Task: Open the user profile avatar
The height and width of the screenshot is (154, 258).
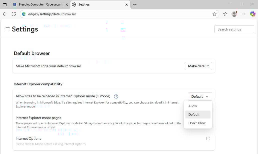Action: tap(234, 14)
